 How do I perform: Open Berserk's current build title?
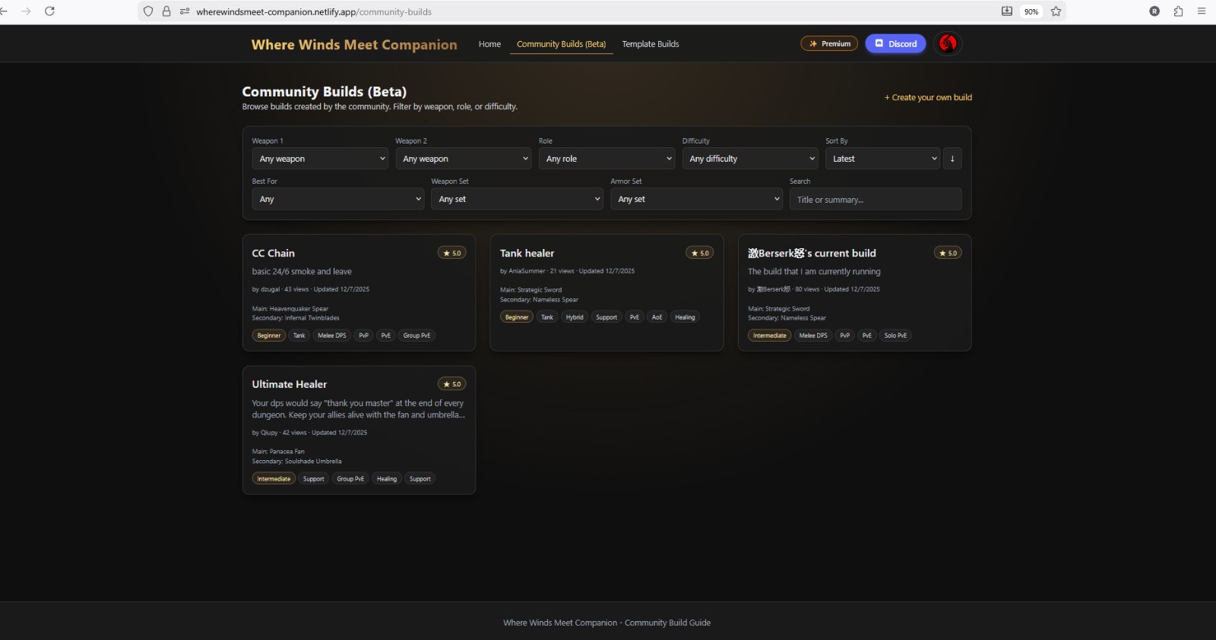point(812,253)
